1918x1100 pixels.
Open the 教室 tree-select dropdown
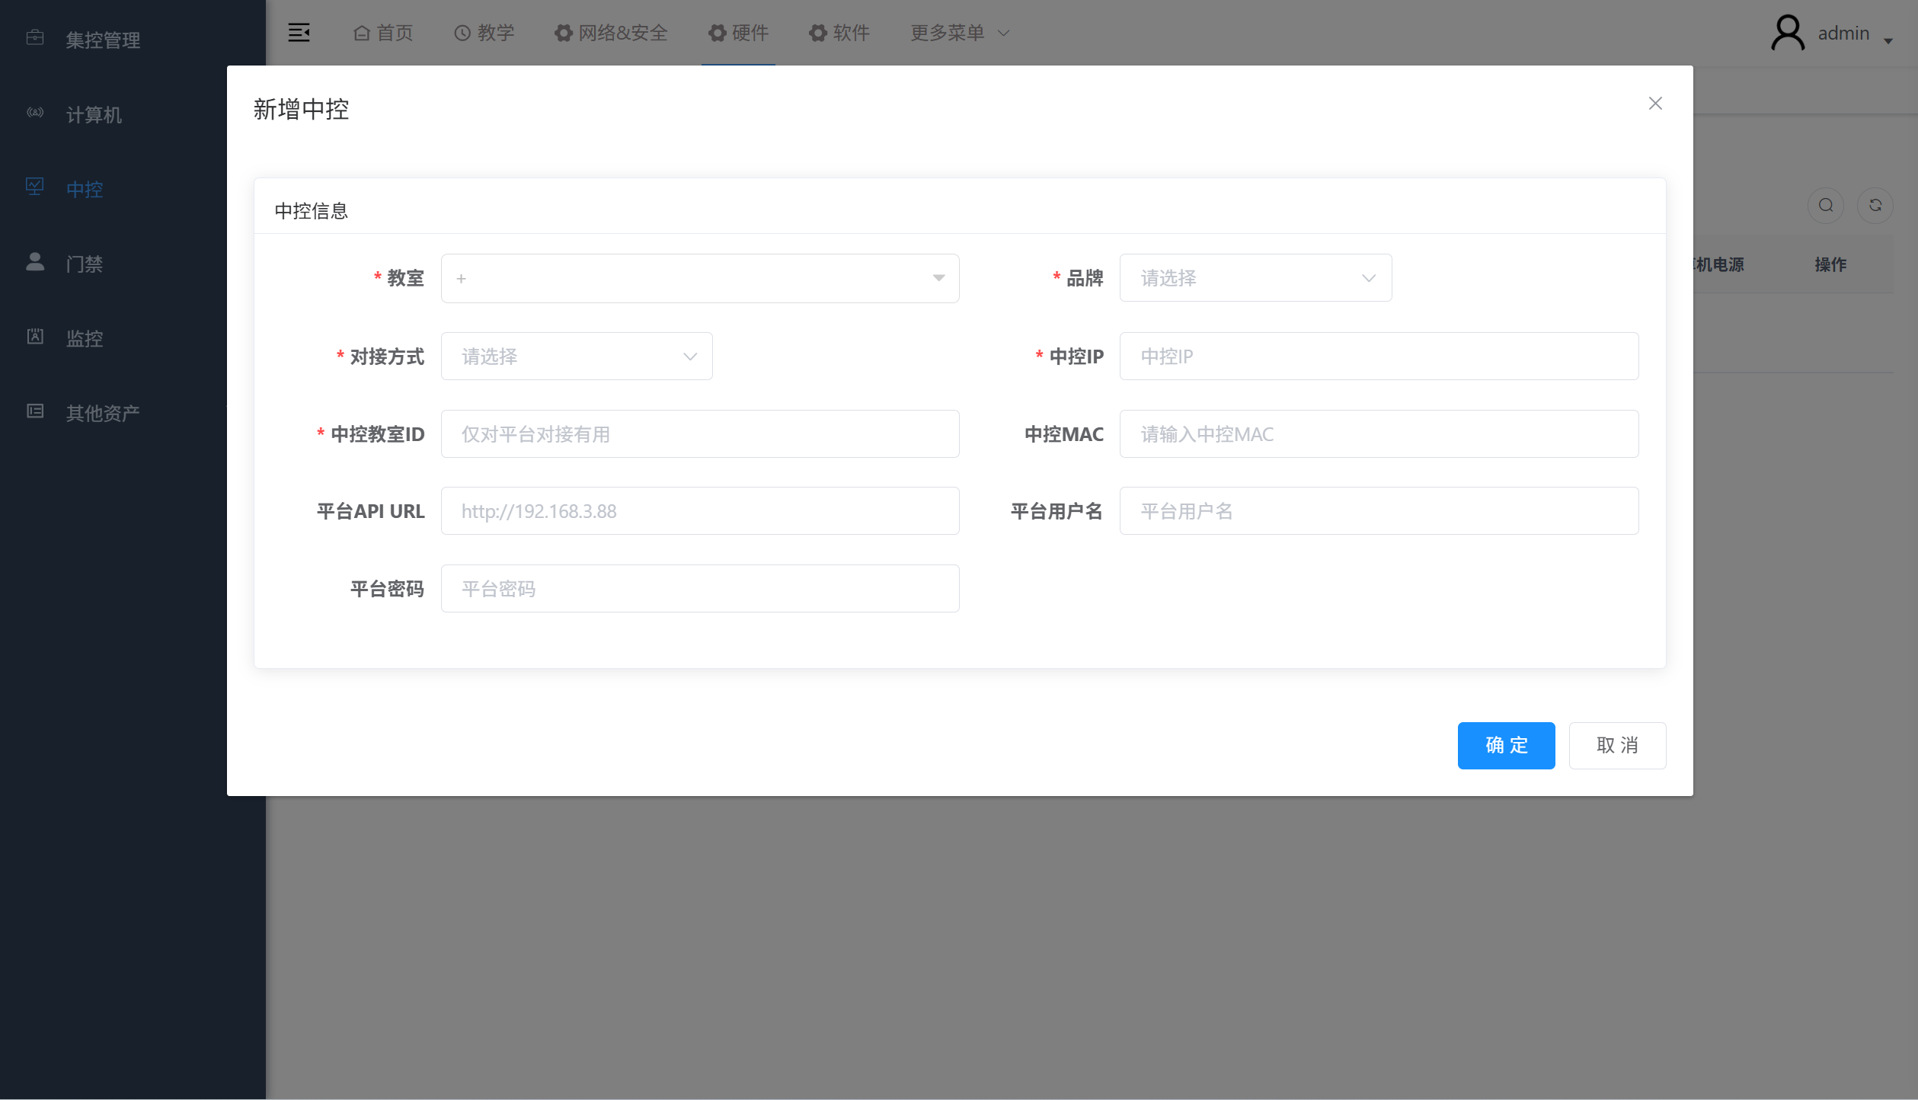pos(700,278)
